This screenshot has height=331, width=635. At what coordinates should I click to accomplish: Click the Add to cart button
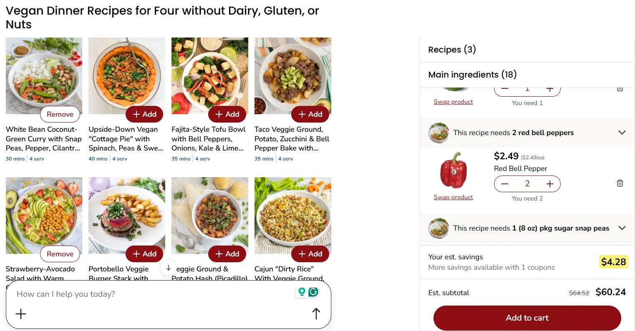coord(527,317)
